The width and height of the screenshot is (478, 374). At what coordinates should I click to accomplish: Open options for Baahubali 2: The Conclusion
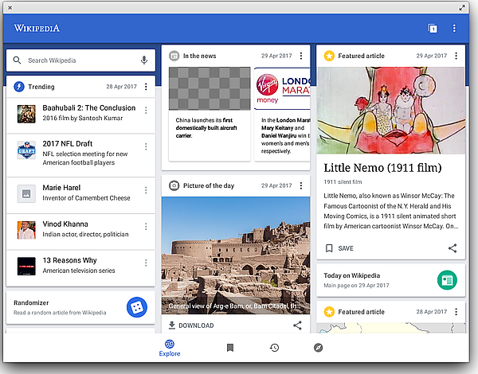pyautogui.click(x=146, y=111)
